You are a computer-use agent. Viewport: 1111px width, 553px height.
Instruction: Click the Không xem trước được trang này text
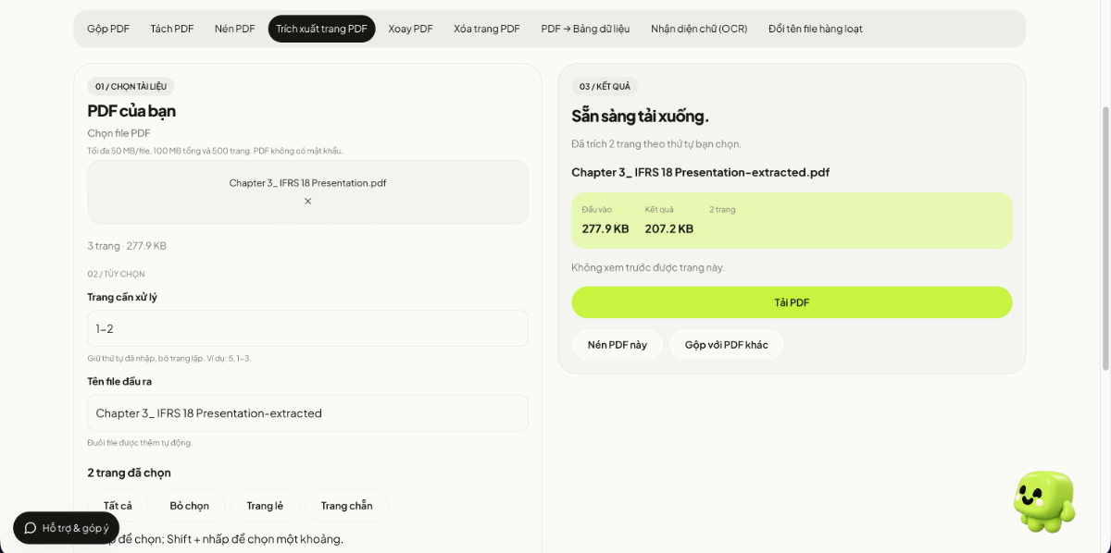click(648, 267)
